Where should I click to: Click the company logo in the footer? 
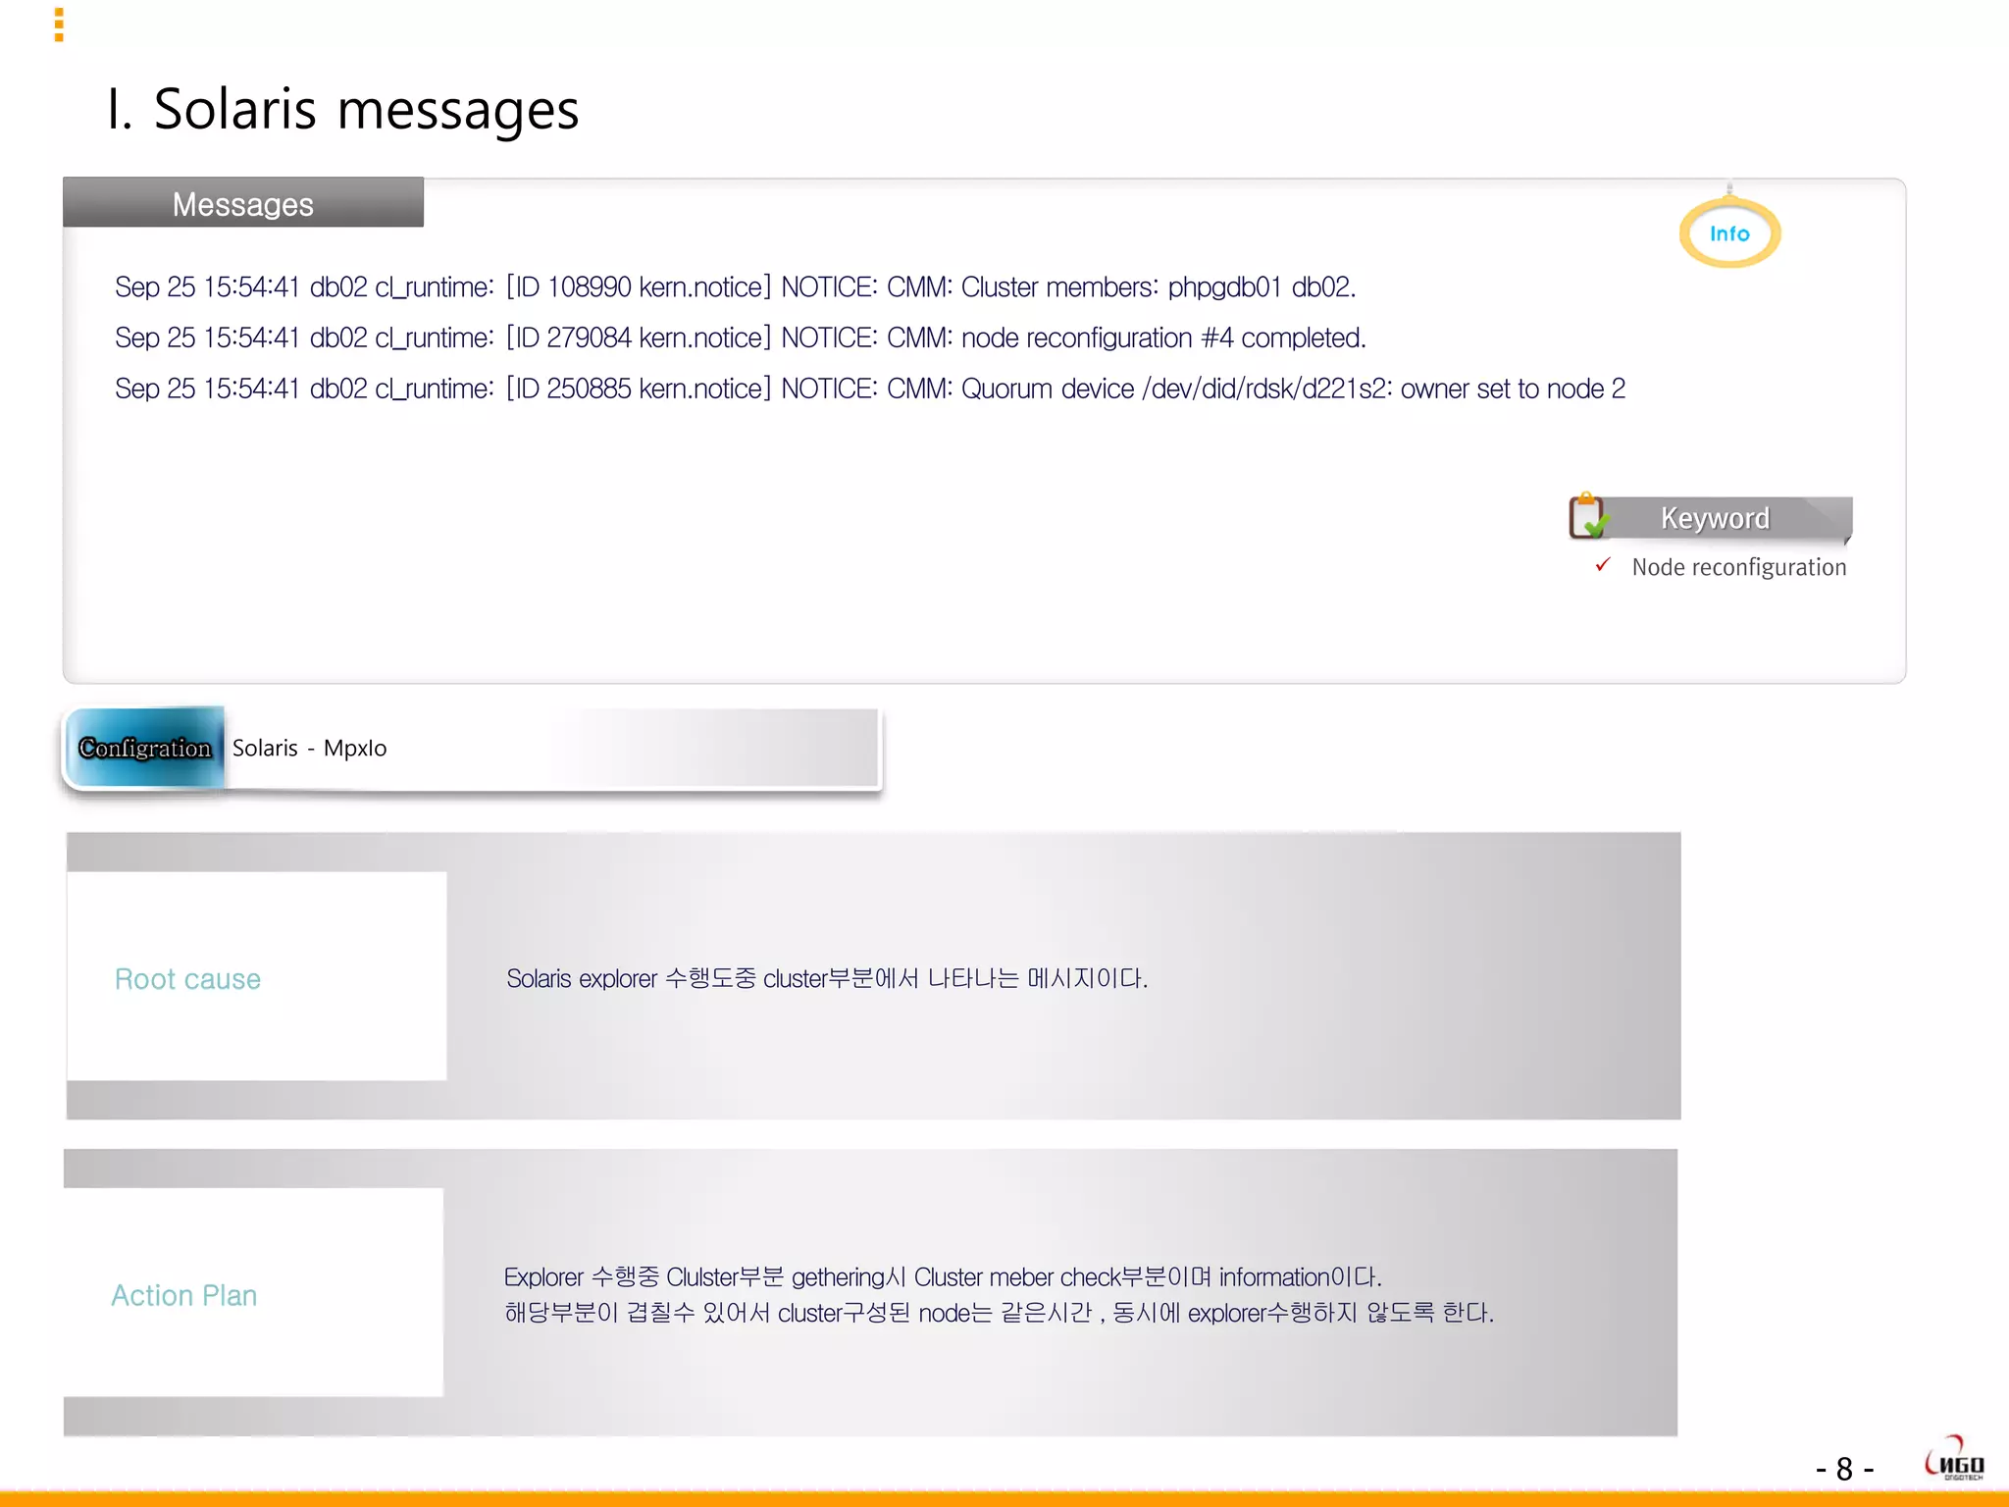[x=1954, y=1458]
